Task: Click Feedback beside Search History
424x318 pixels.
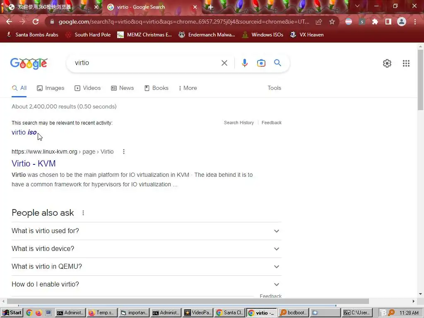Action: tap(272, 123)
